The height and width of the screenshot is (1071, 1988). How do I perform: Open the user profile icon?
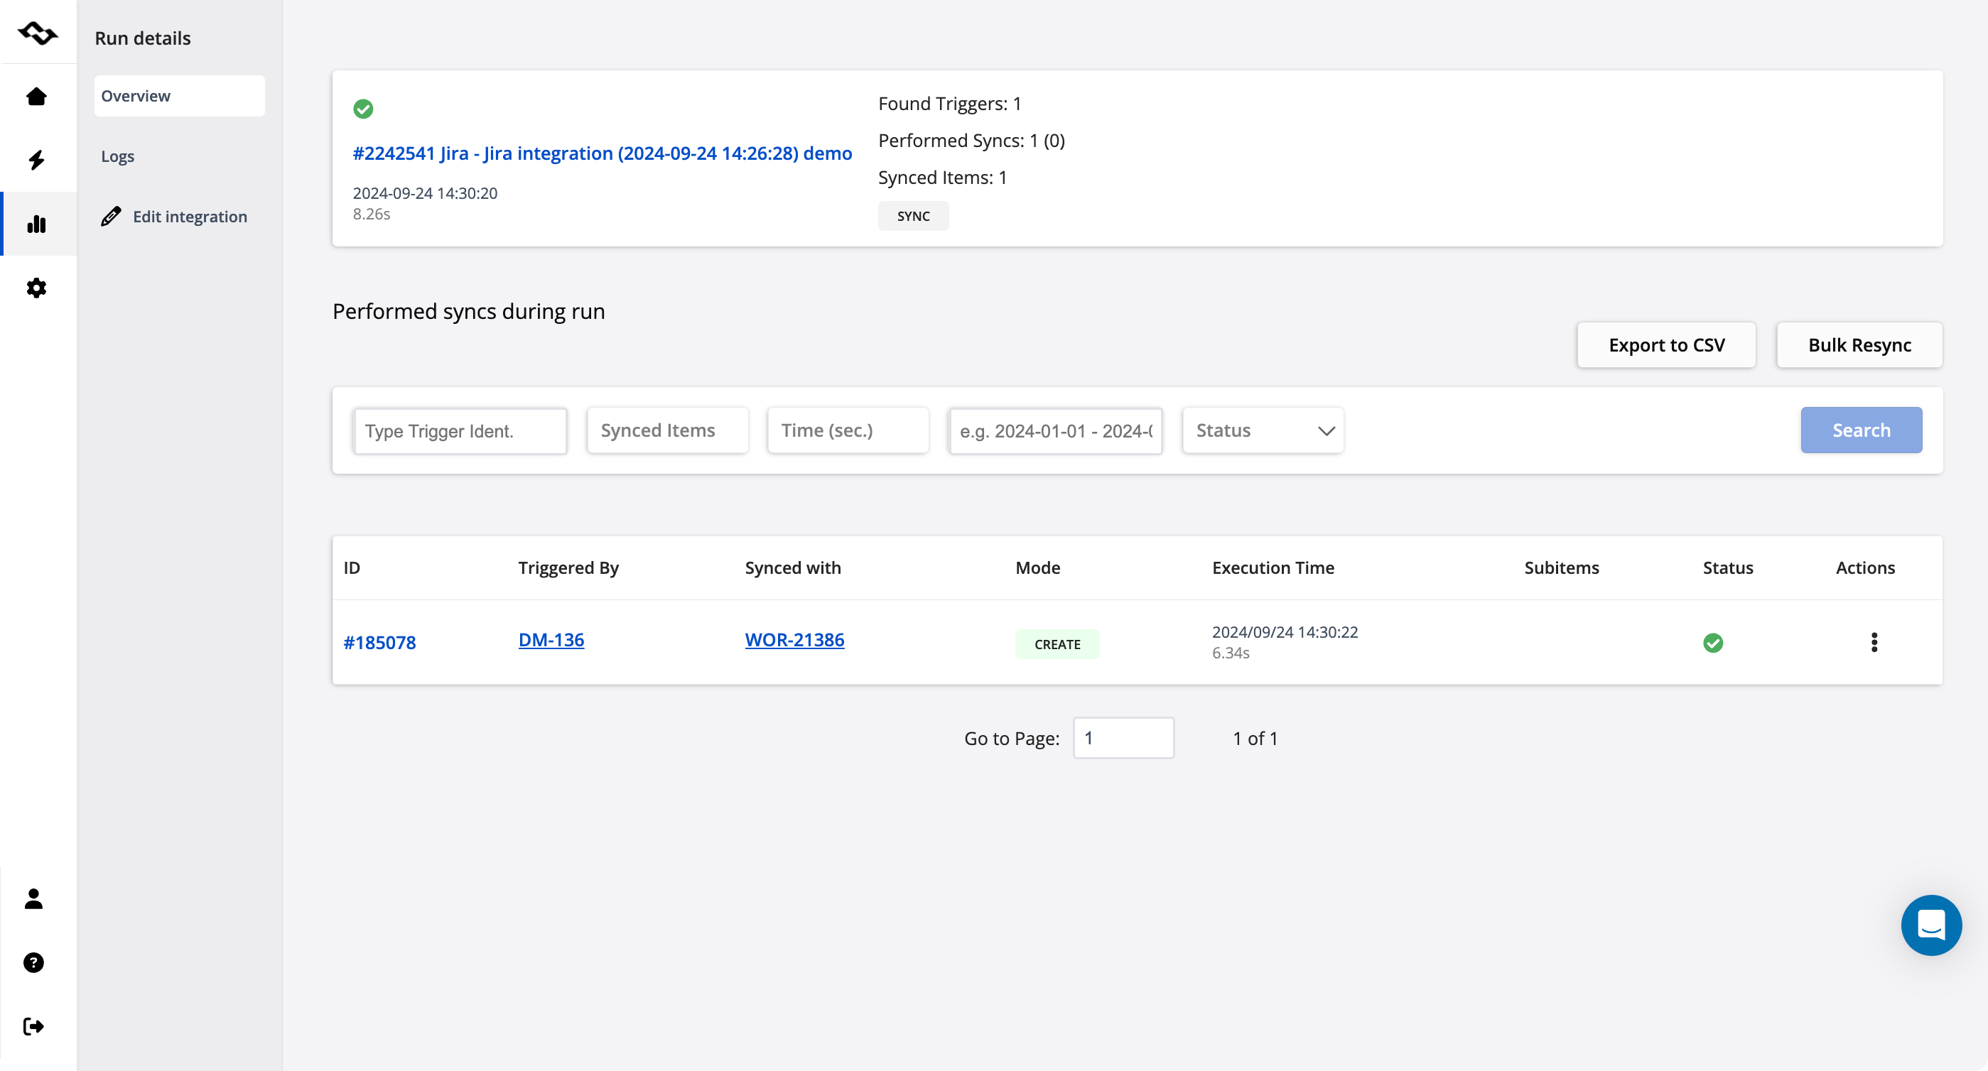[x=33, y=899]
